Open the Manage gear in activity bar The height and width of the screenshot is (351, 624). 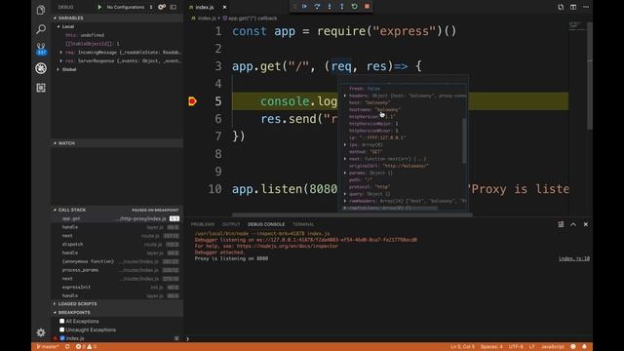coord(41,332)
